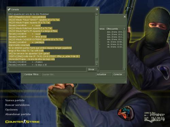Click console line 'Se cerraron las apuestas'
This screenshot has width=170, height=127.
pos(29,54)
